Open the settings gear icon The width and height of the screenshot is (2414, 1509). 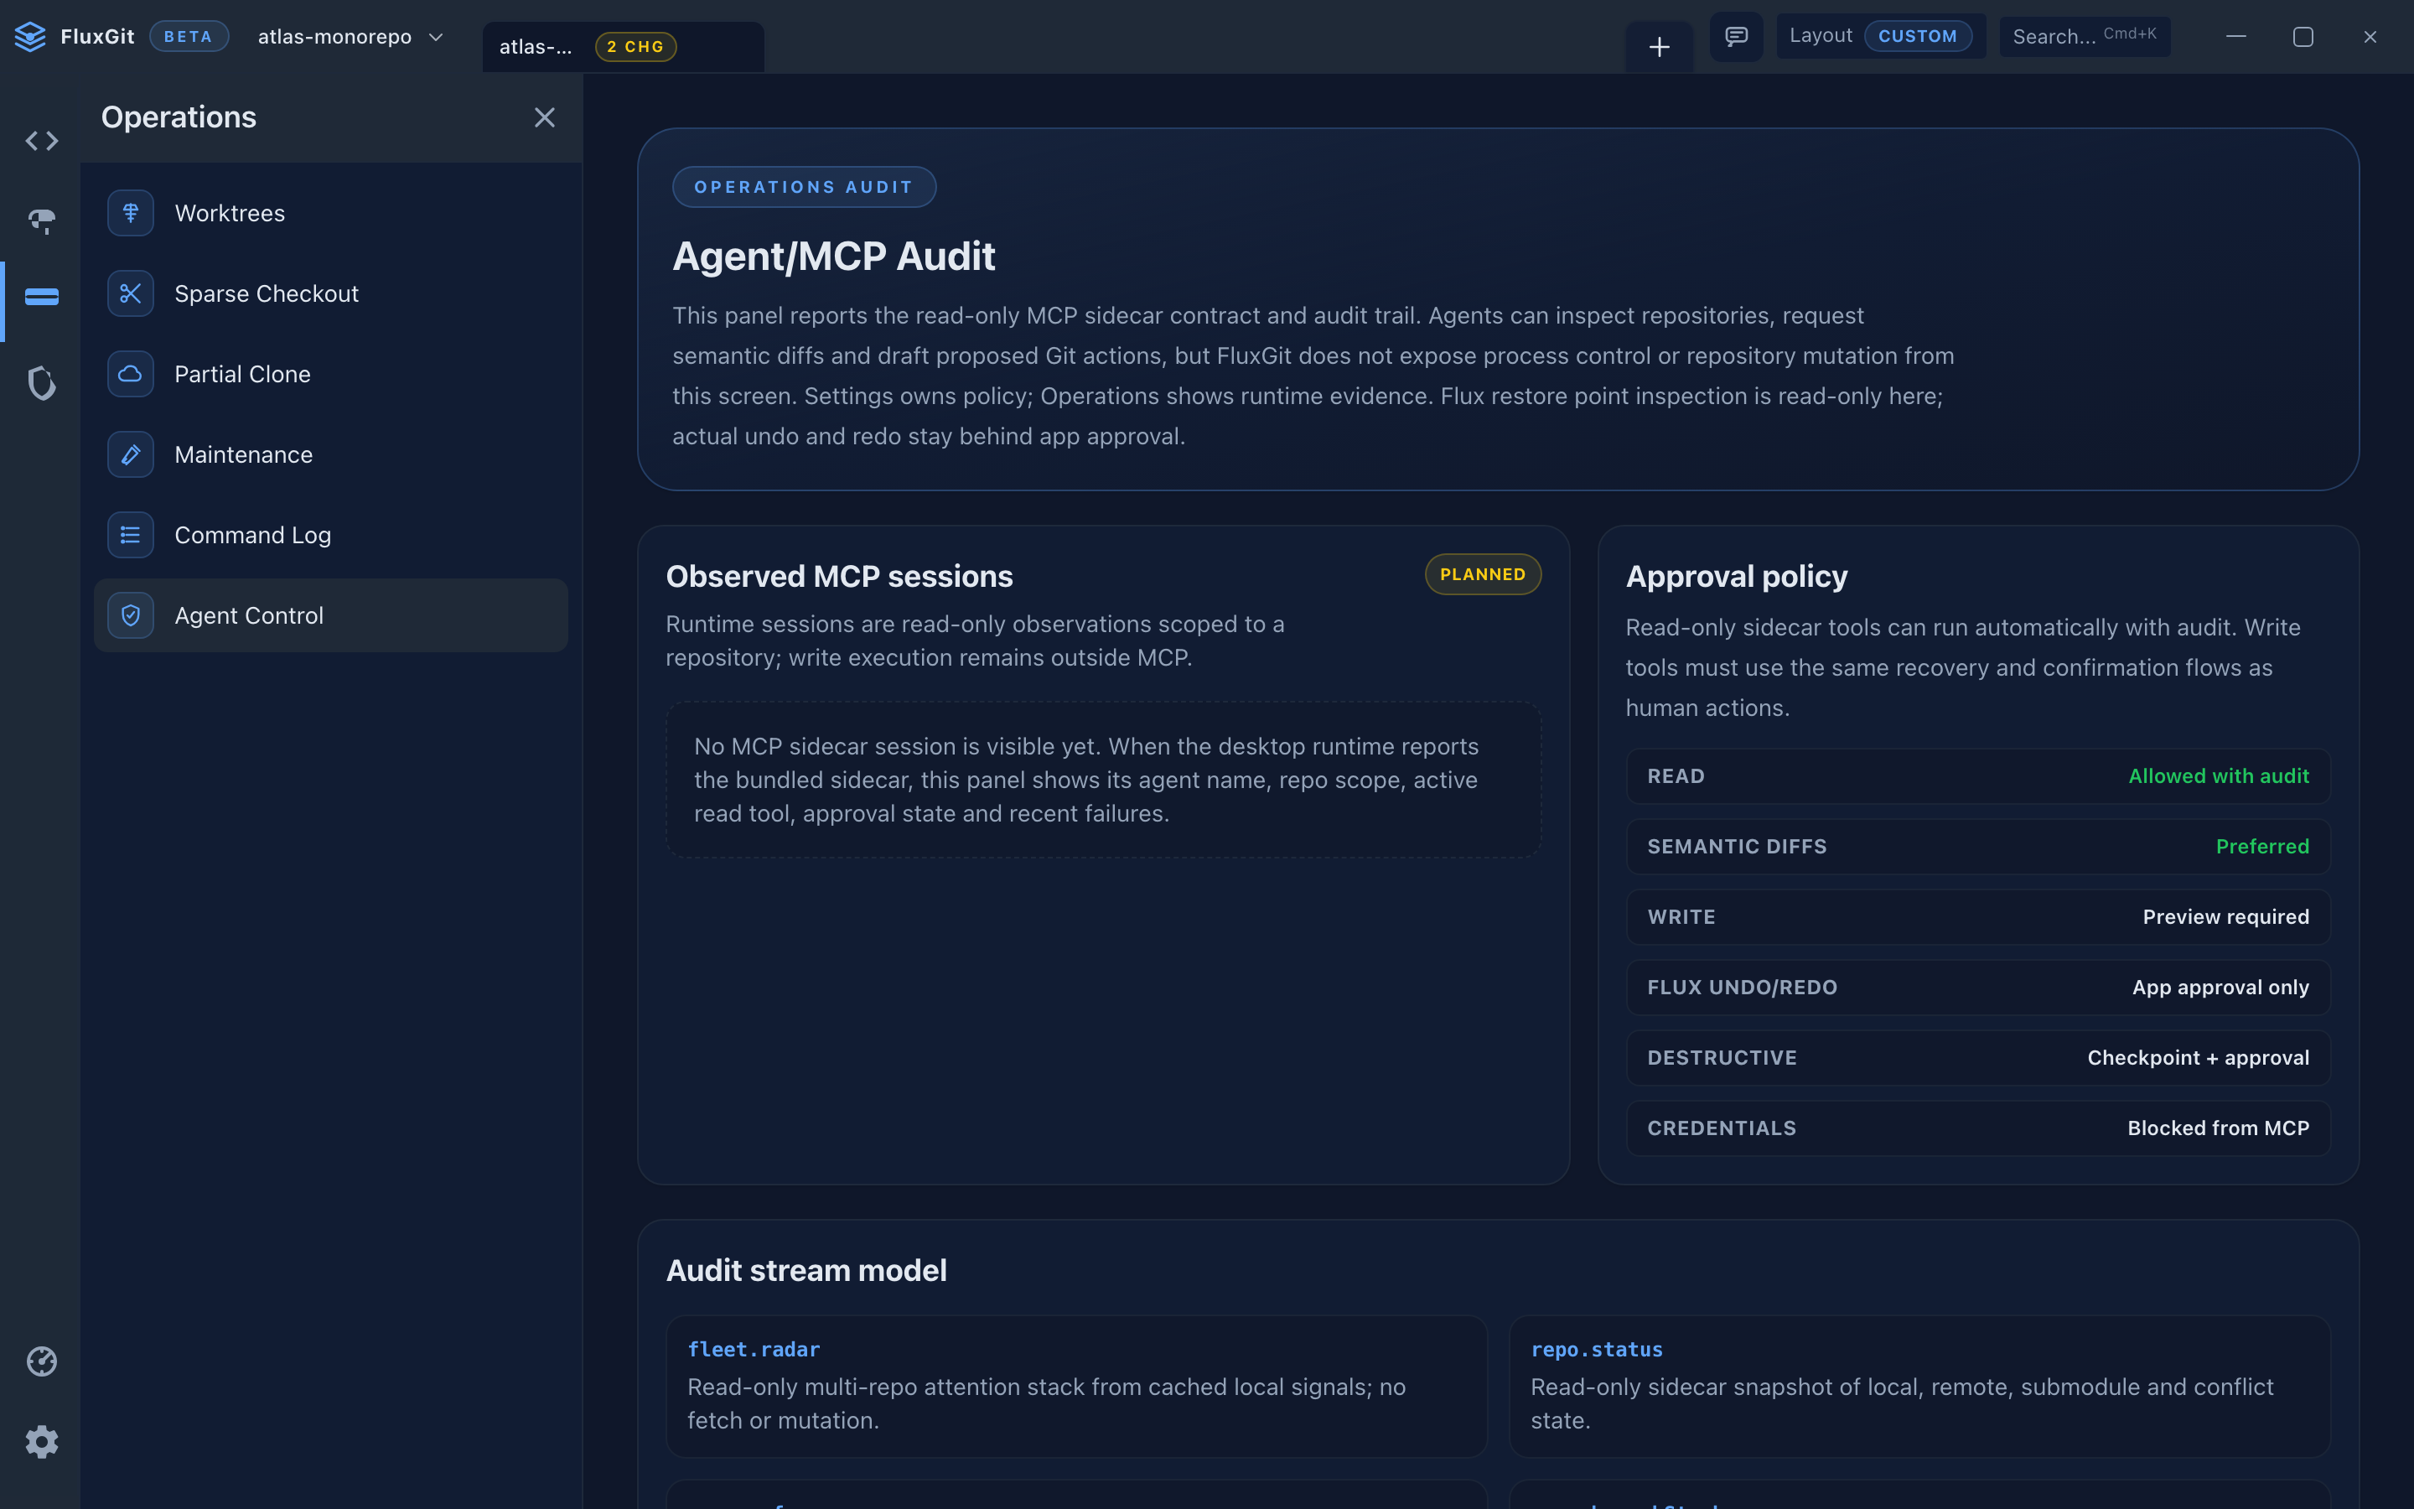click(42, 1442)
